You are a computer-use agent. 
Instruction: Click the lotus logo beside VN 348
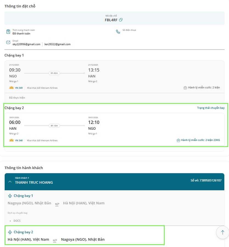[12, 140]
